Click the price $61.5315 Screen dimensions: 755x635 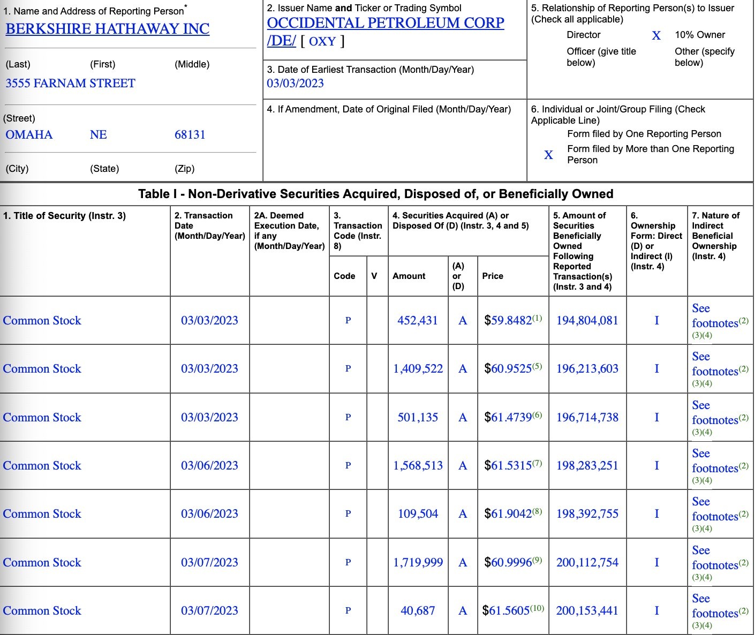[x=508, y=466]
